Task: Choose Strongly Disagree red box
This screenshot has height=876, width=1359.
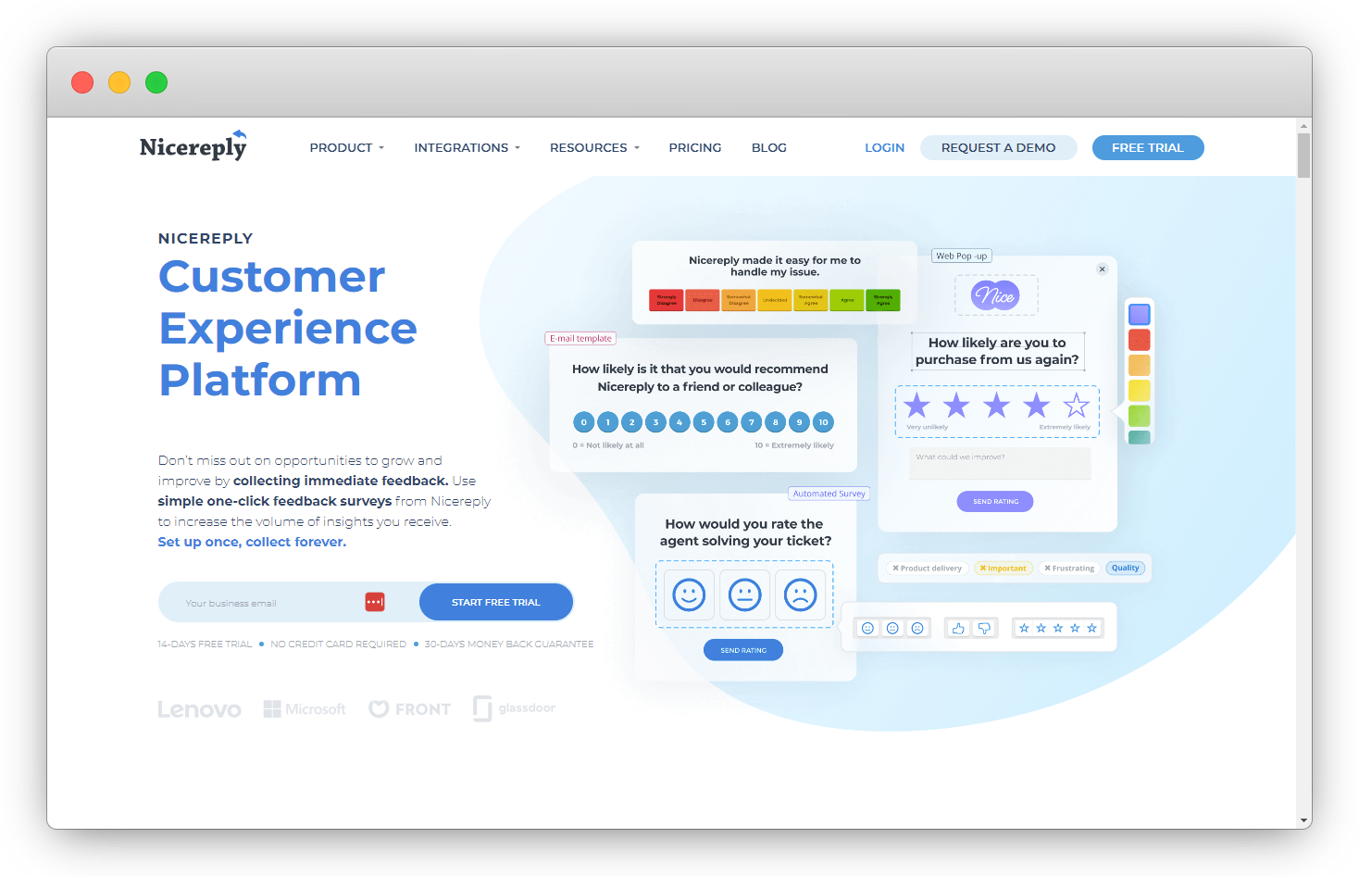Action: (667, 300)
